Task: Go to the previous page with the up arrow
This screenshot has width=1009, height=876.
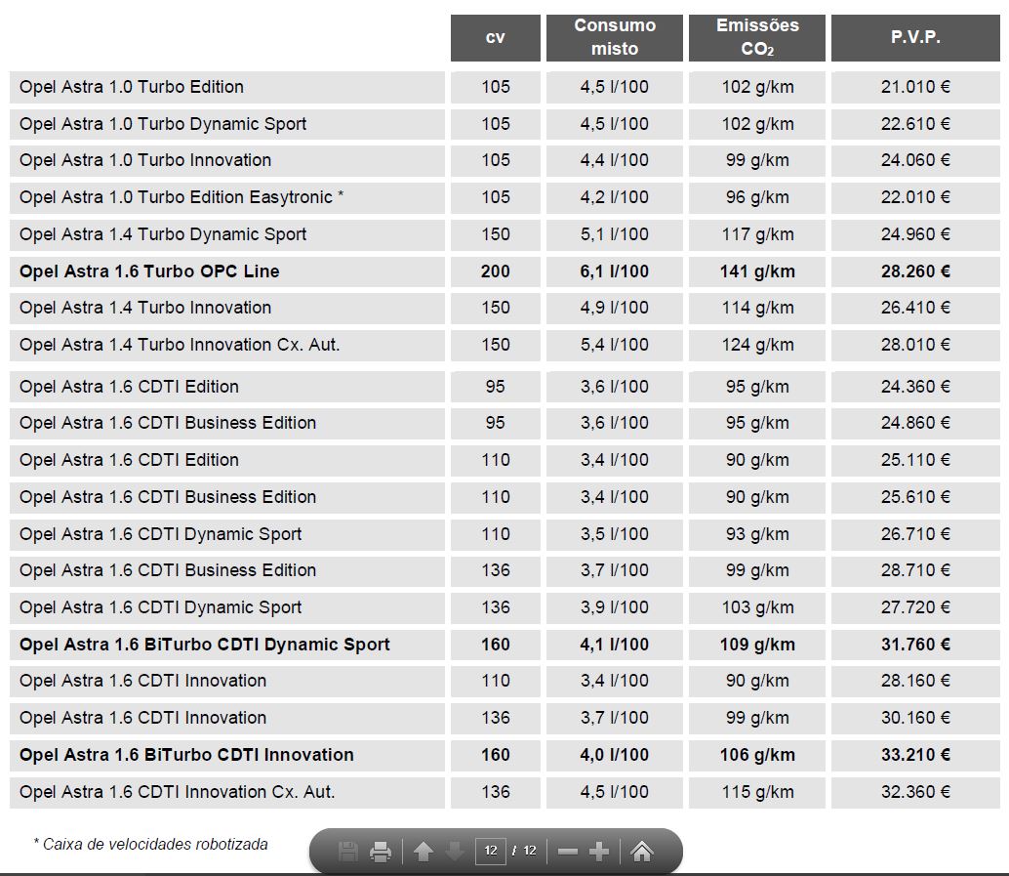Action: (423, 852)
